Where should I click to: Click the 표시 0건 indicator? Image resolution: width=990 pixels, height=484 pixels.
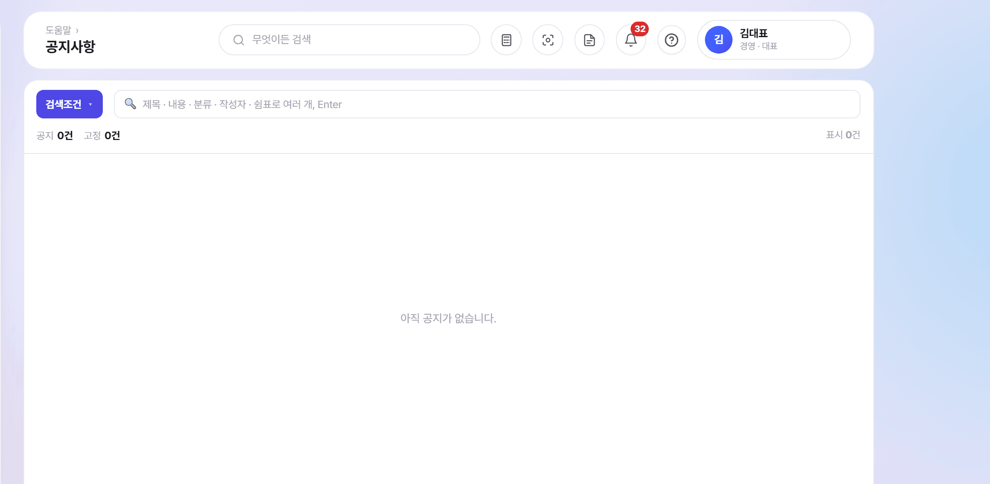coord(843,135)
